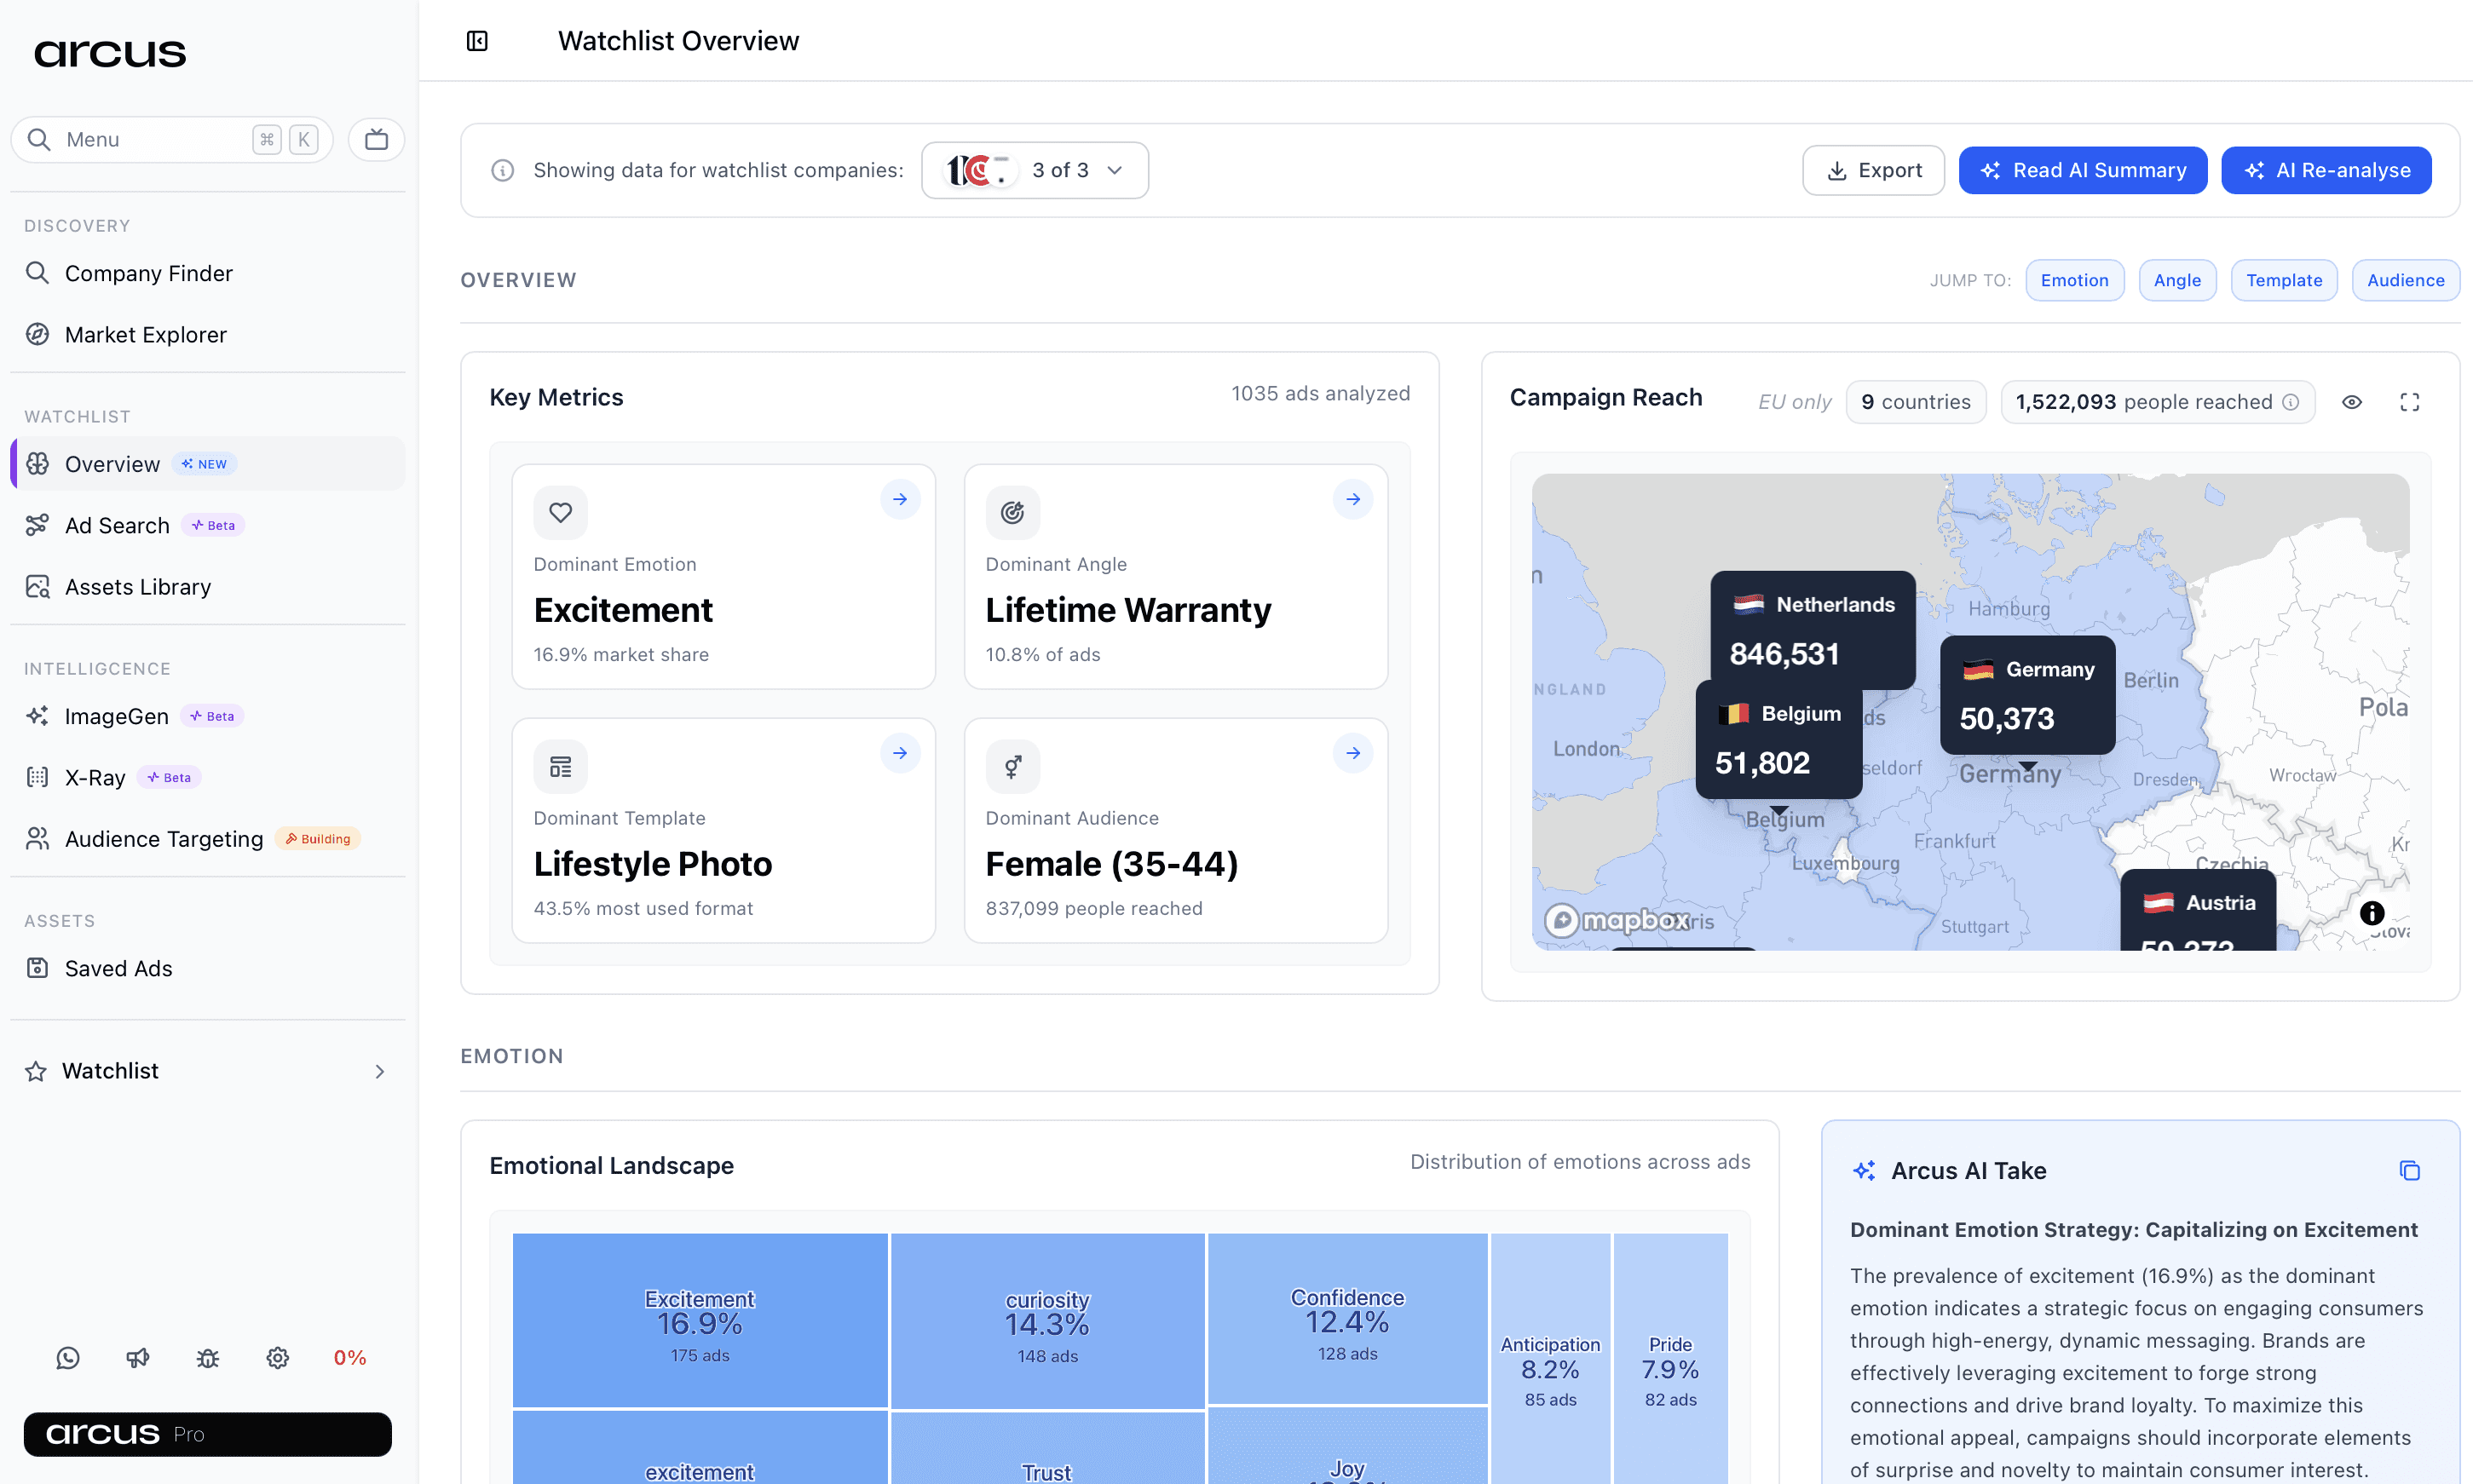Image resolution: width=2473 pixels, height=1484 pixels.
Task: Export the watchlist data
Action: 1873,170
